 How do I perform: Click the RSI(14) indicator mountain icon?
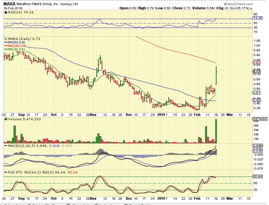pyautogui.click(x=5, y=12)
